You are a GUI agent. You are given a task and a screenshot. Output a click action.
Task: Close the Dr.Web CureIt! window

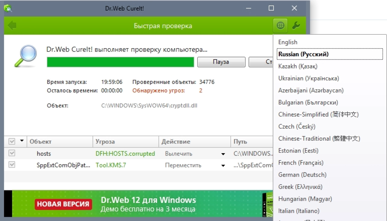click(x=294, y=8)
